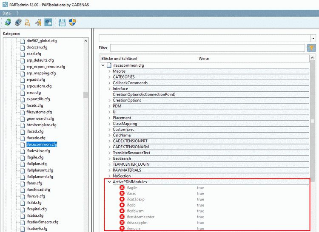This screenshot has height=232, width=319.
Task: Click the true value of ifagile
Action: [200, 188]
